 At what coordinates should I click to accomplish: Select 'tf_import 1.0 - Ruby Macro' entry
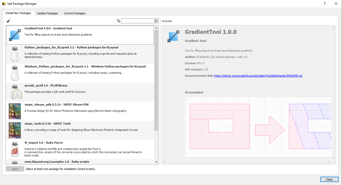(x=80, y=149)
